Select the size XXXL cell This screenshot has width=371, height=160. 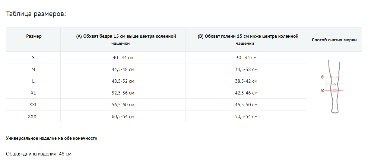pos(33,116)
